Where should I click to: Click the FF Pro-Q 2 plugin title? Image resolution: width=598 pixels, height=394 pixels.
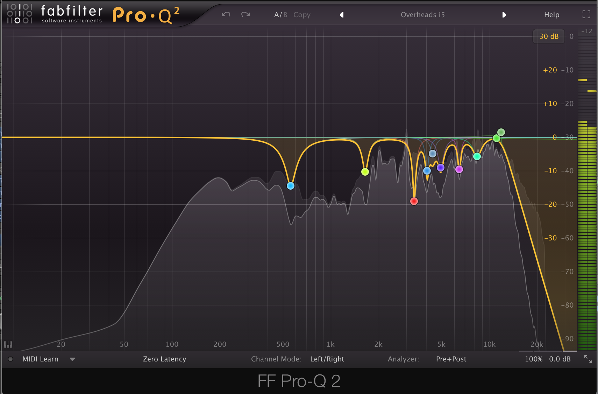299,381
